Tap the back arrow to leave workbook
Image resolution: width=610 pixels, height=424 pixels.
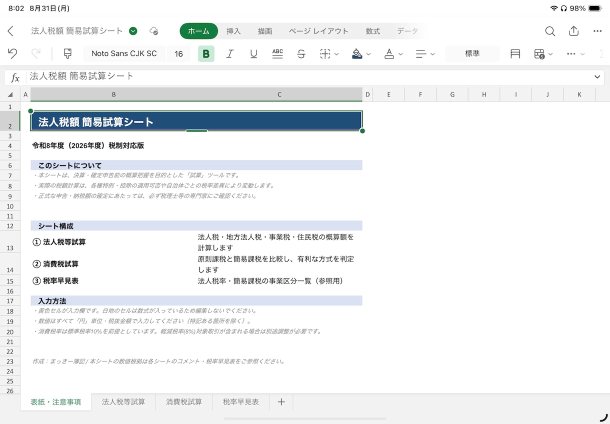tap(10, 31)
